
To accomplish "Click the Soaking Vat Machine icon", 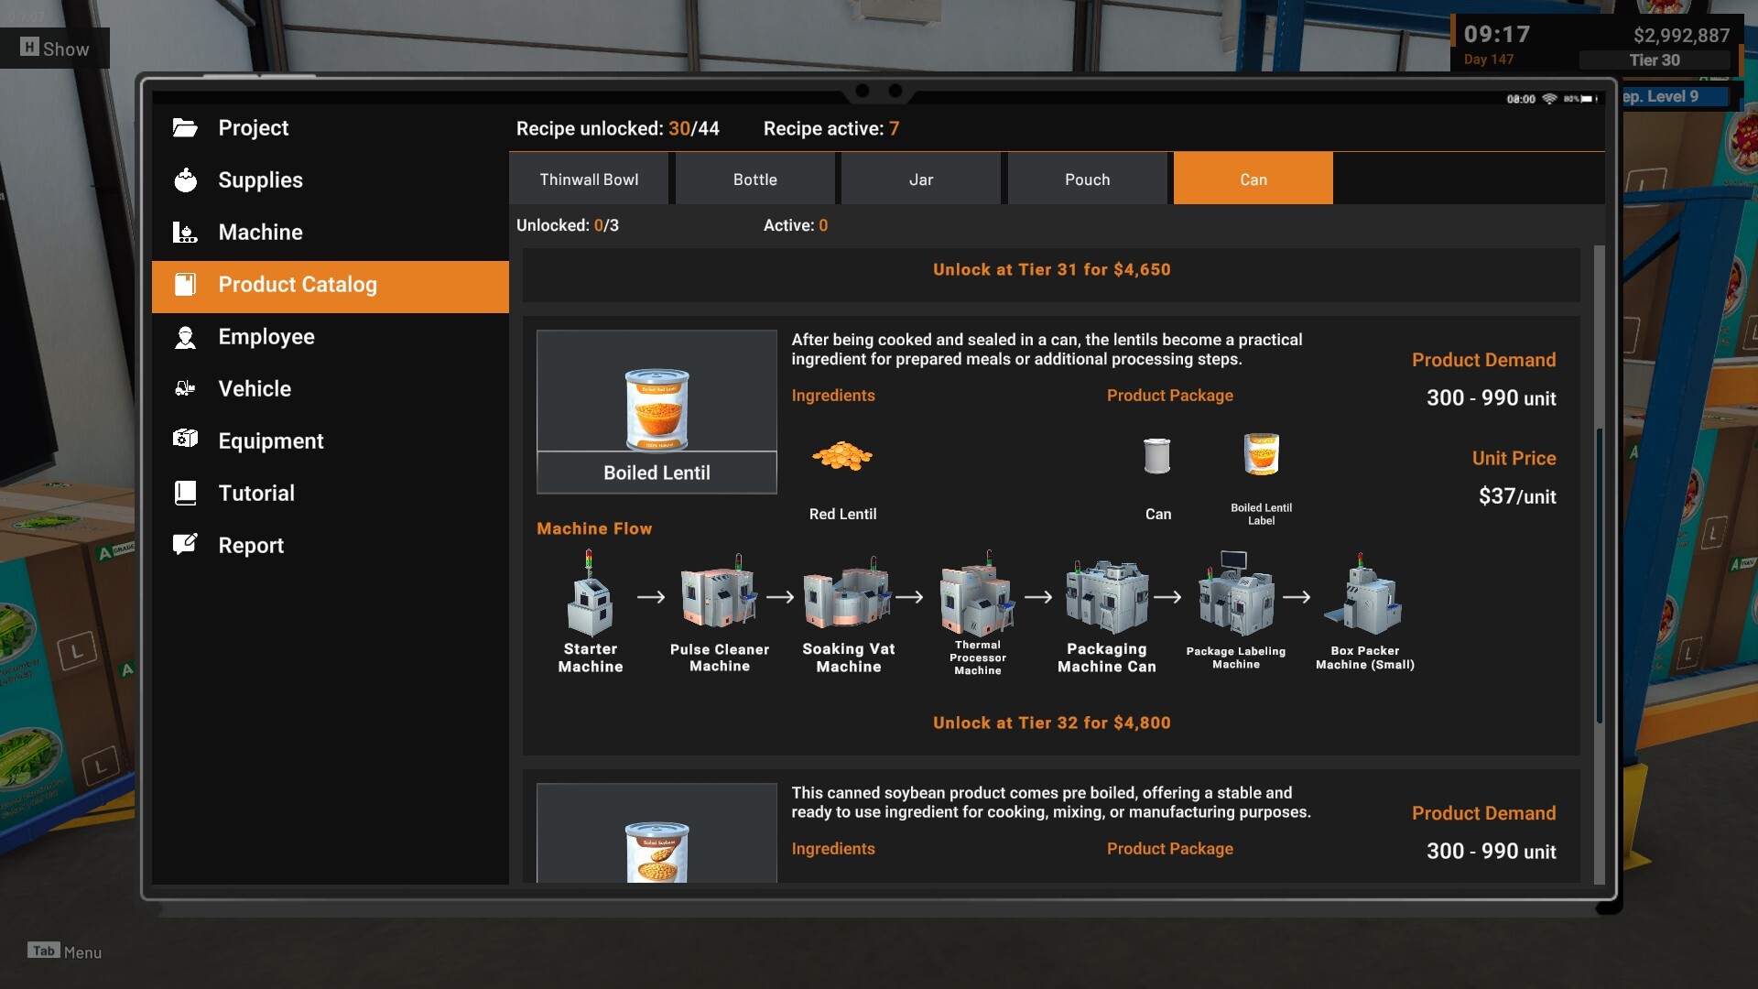I will pyautogui.click(x=848, y=596).
